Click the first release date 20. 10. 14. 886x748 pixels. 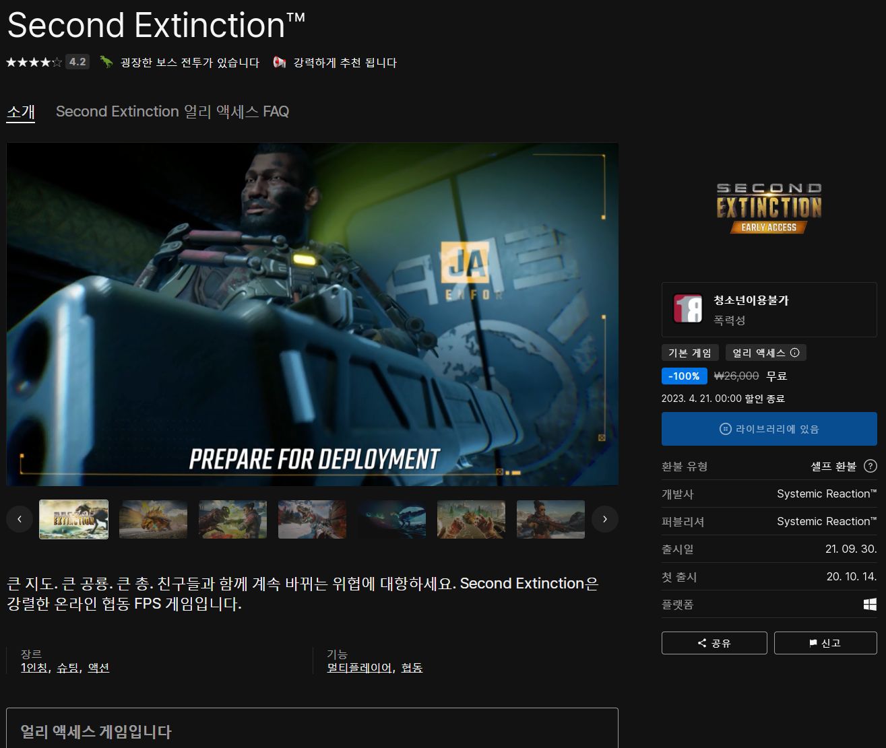(x=852, y=576)
